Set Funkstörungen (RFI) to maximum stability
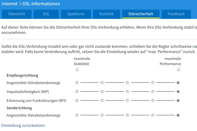Image resolution: width=197 pixels, height=131 pixels. 77,101
